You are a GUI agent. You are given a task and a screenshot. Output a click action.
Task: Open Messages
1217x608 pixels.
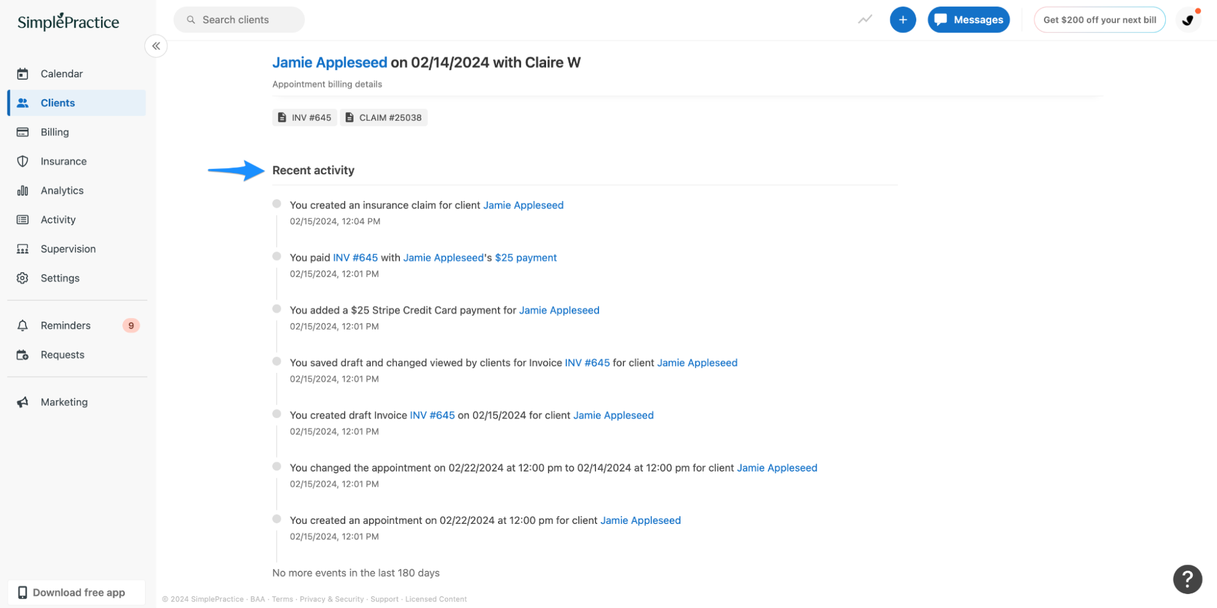pos(968,19)
